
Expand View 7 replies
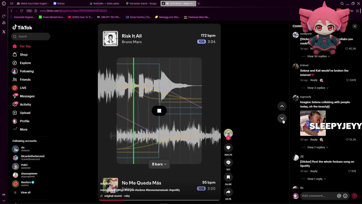click(x=318, y=147)
